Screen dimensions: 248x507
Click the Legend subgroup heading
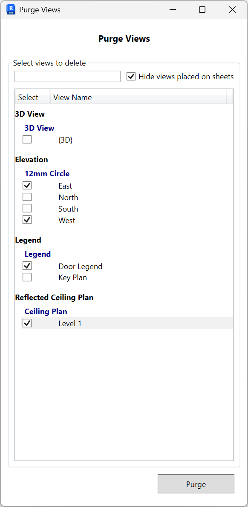click(x=37, y=254)
